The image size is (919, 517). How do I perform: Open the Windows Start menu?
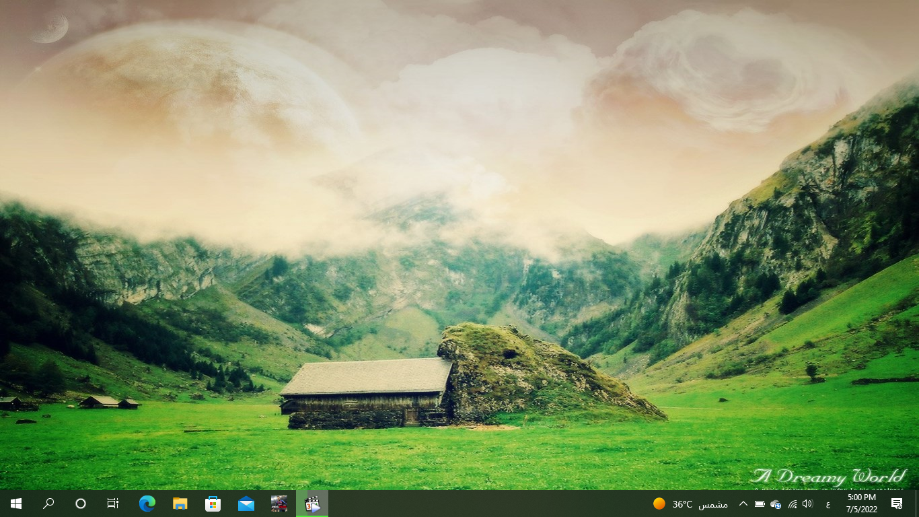click(16, 504)
